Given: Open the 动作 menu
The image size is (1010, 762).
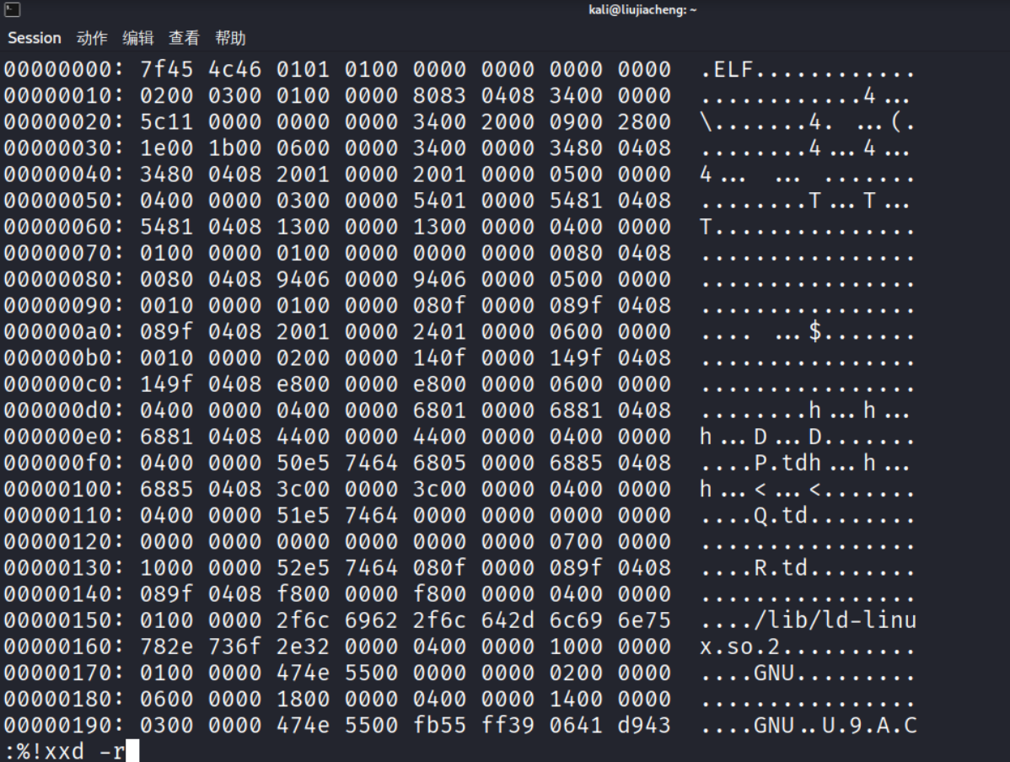Looking at the screenshot, I should pos(91,38).
